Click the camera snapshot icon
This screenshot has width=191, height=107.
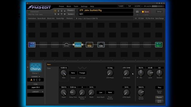(x=137, y=12)
